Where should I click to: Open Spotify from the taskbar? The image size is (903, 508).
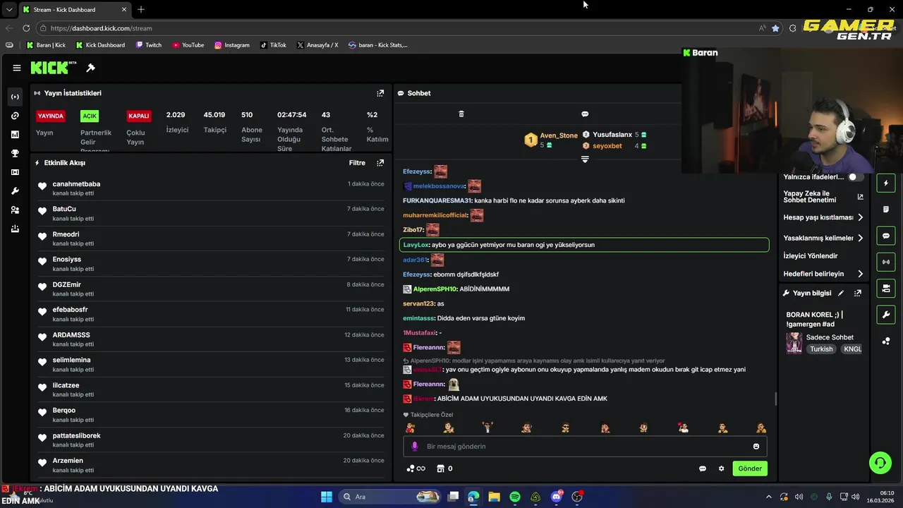tap(515, 497)
